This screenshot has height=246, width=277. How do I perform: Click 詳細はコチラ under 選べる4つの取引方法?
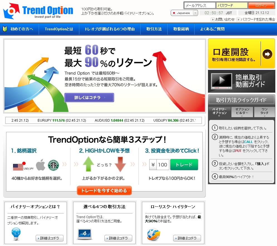118,238
